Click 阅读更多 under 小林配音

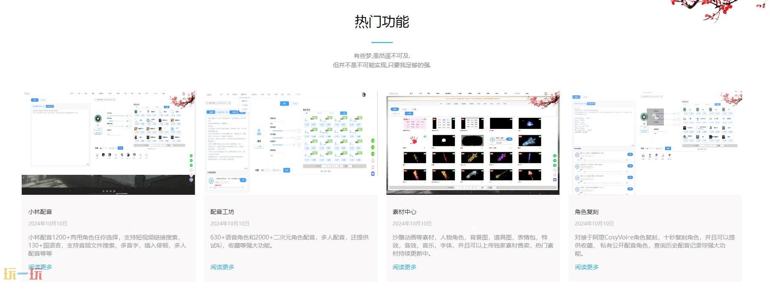coord(40,267)
